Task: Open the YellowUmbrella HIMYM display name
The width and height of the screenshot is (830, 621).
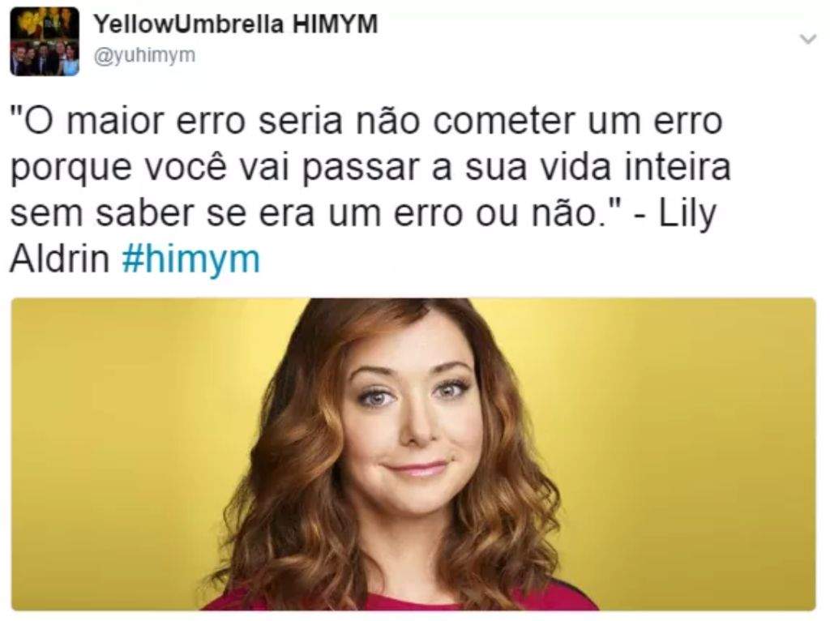Action: 236,24
